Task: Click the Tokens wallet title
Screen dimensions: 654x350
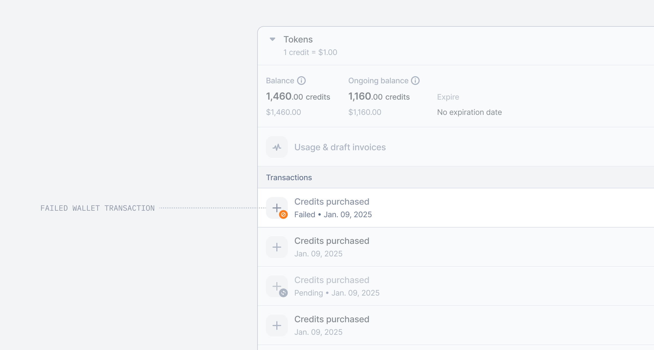Action: pos(298,39)
